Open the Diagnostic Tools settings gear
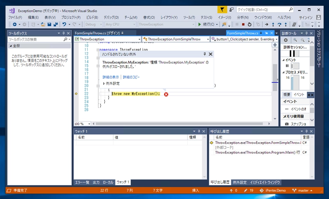The width and height of the screenshot is (329, 199). 286,40
